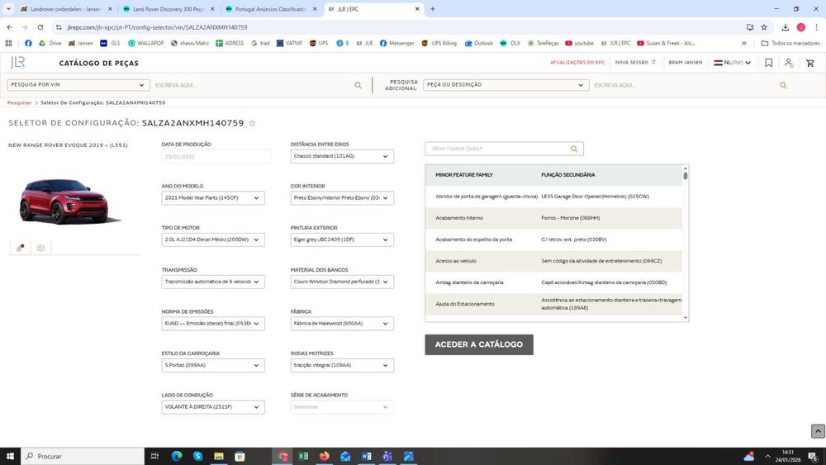The height and width of the screenshot is (465, 826).
Task: Open the Estilo da Carroçaria dropdown
Action: (x=213, y=365)
